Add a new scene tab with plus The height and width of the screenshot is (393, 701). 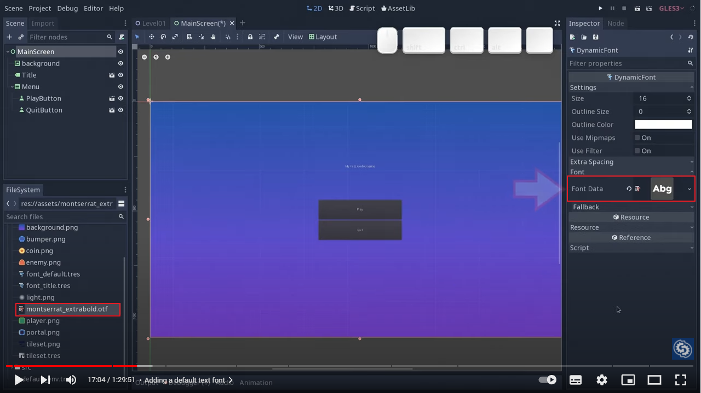(x=243, y=23)
